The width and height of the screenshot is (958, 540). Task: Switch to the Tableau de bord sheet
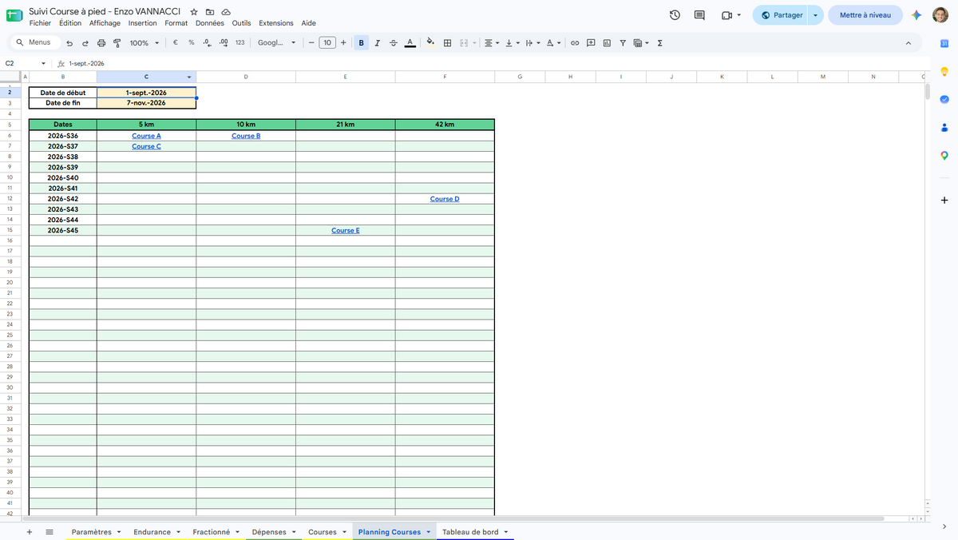(470, 532)
